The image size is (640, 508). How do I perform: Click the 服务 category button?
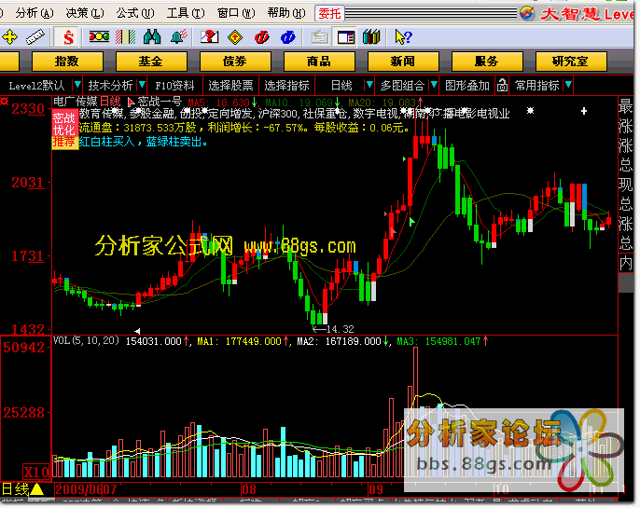click(487, 62)
